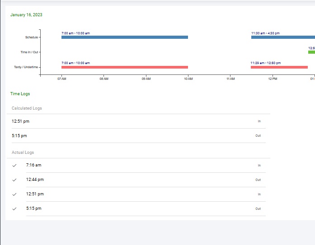The width and height of the screenshot is (315, 245).
Task: Select the blue 11:30 am - 4:30 pm Schedule bar
Action: (x=282, y=37)
